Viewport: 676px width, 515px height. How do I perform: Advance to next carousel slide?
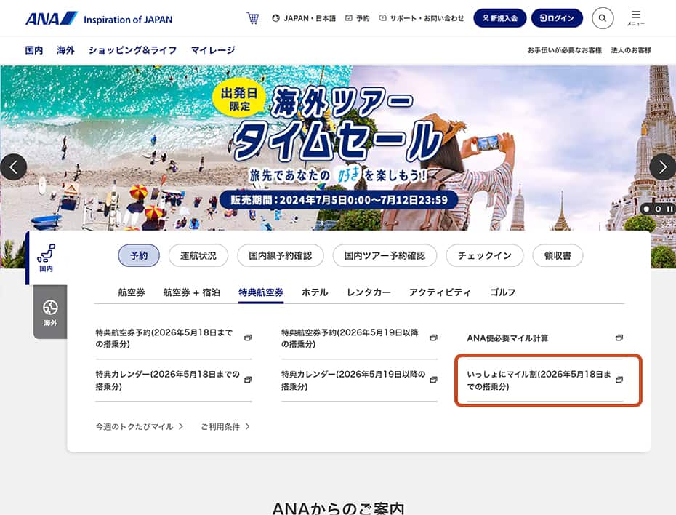tap(663, 167)
